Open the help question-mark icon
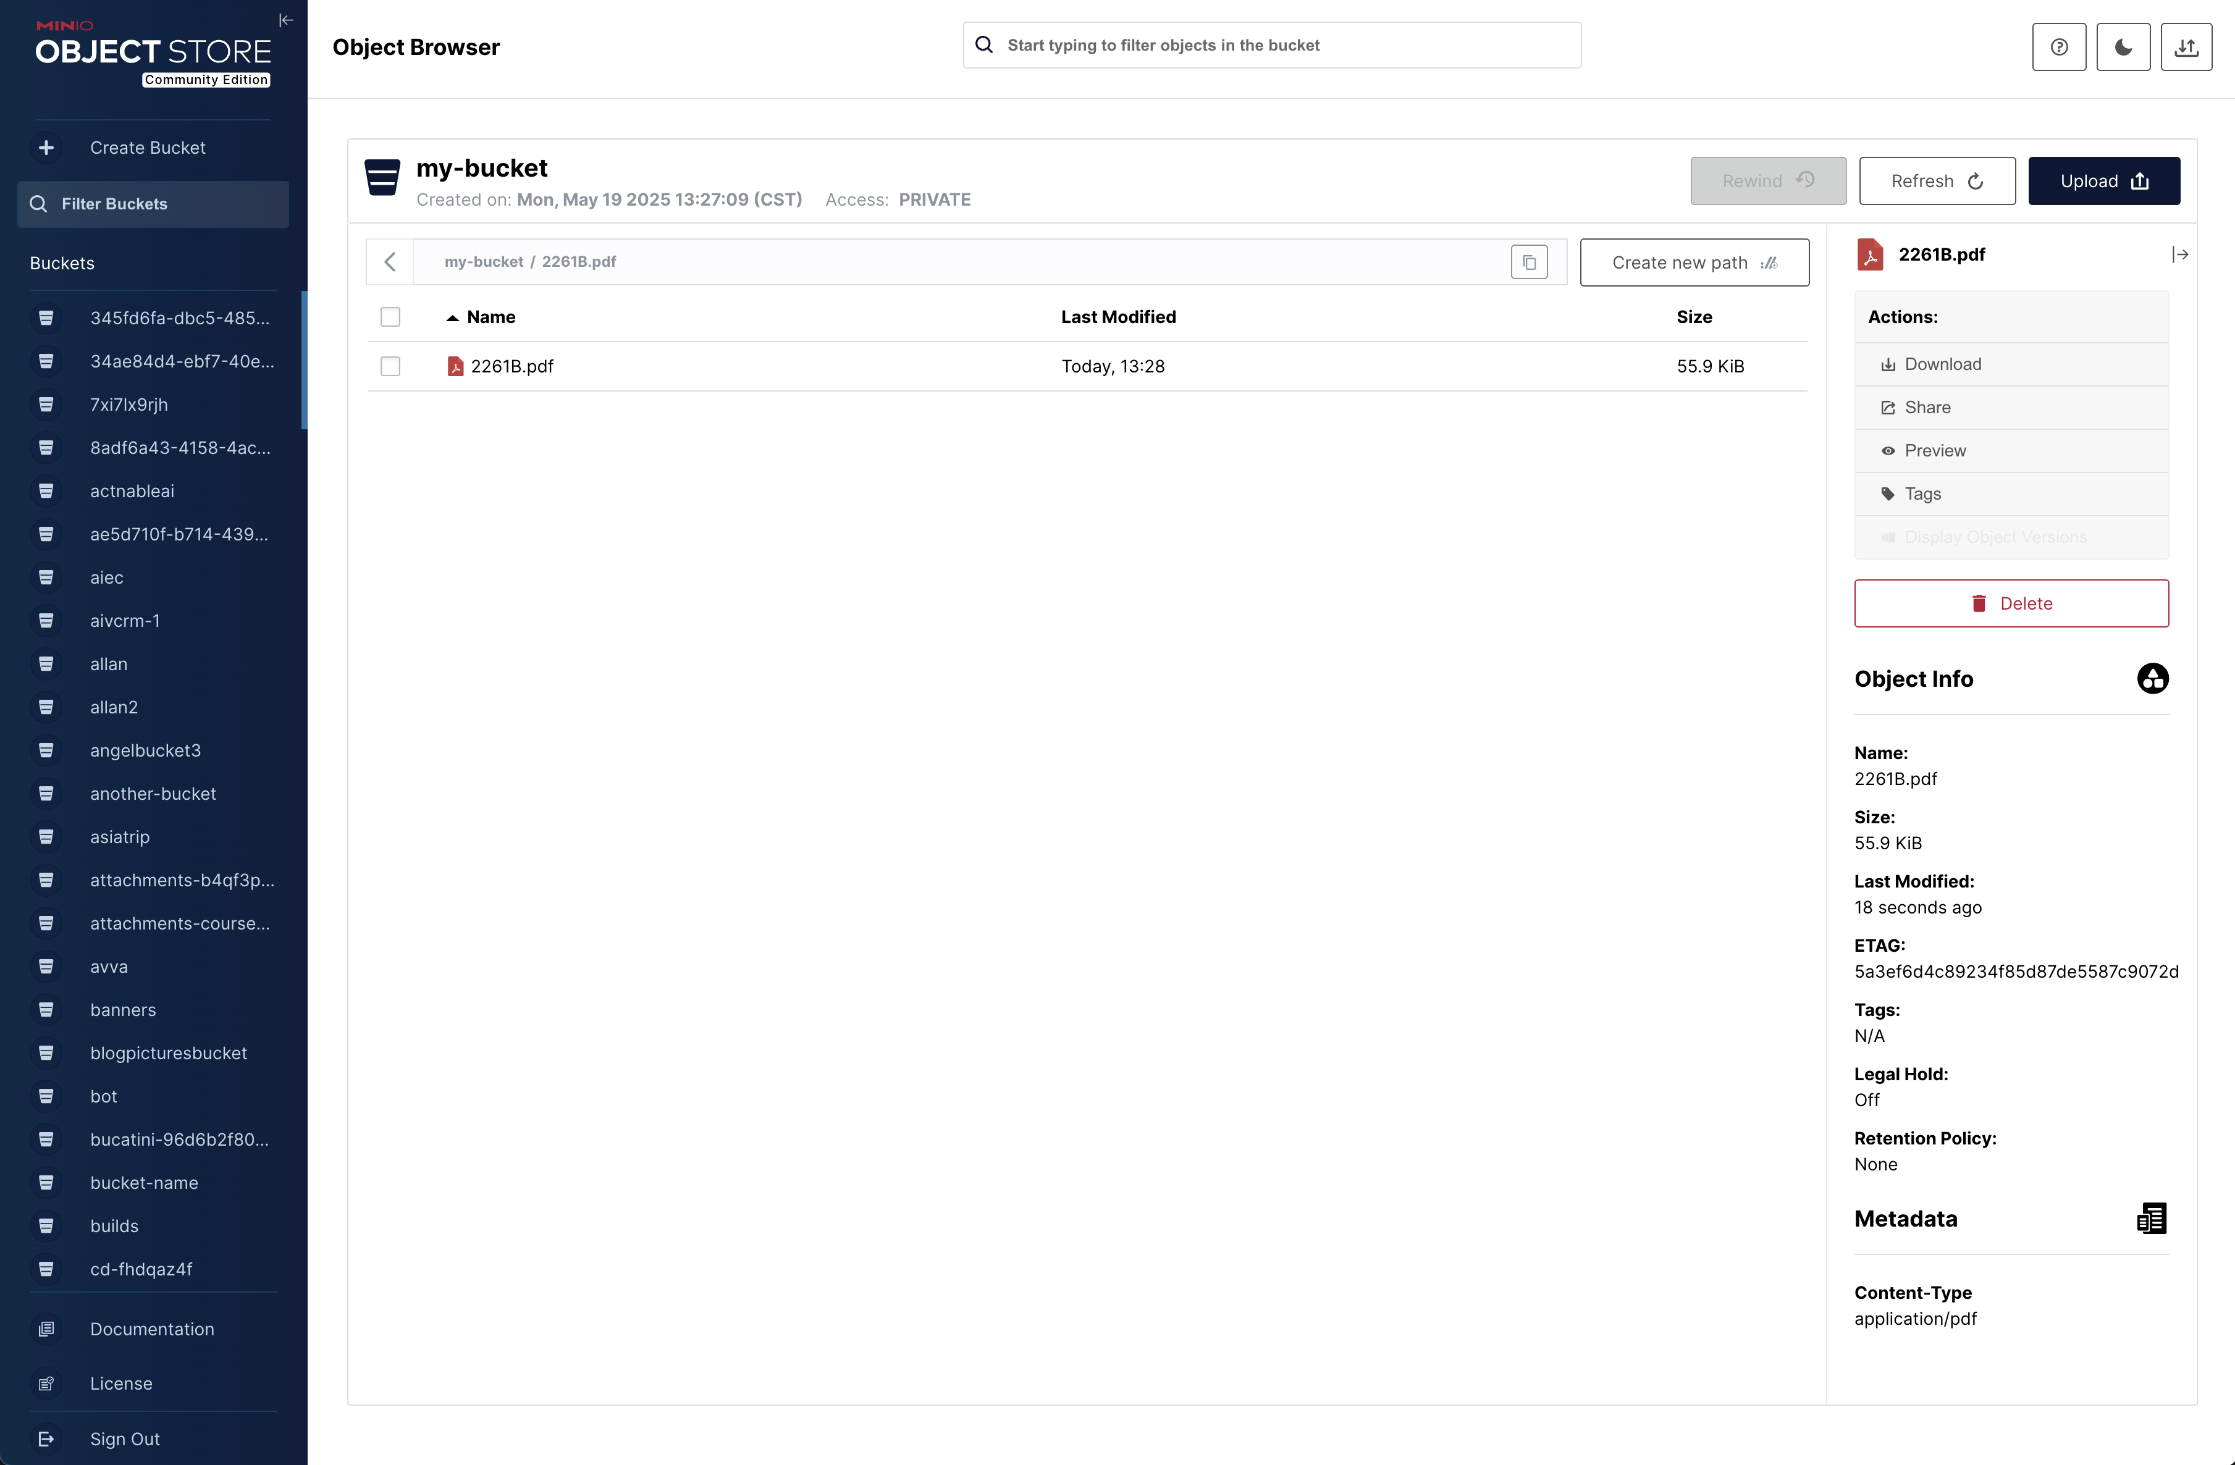The image size is (2235, 1465). pos(2058,47)
